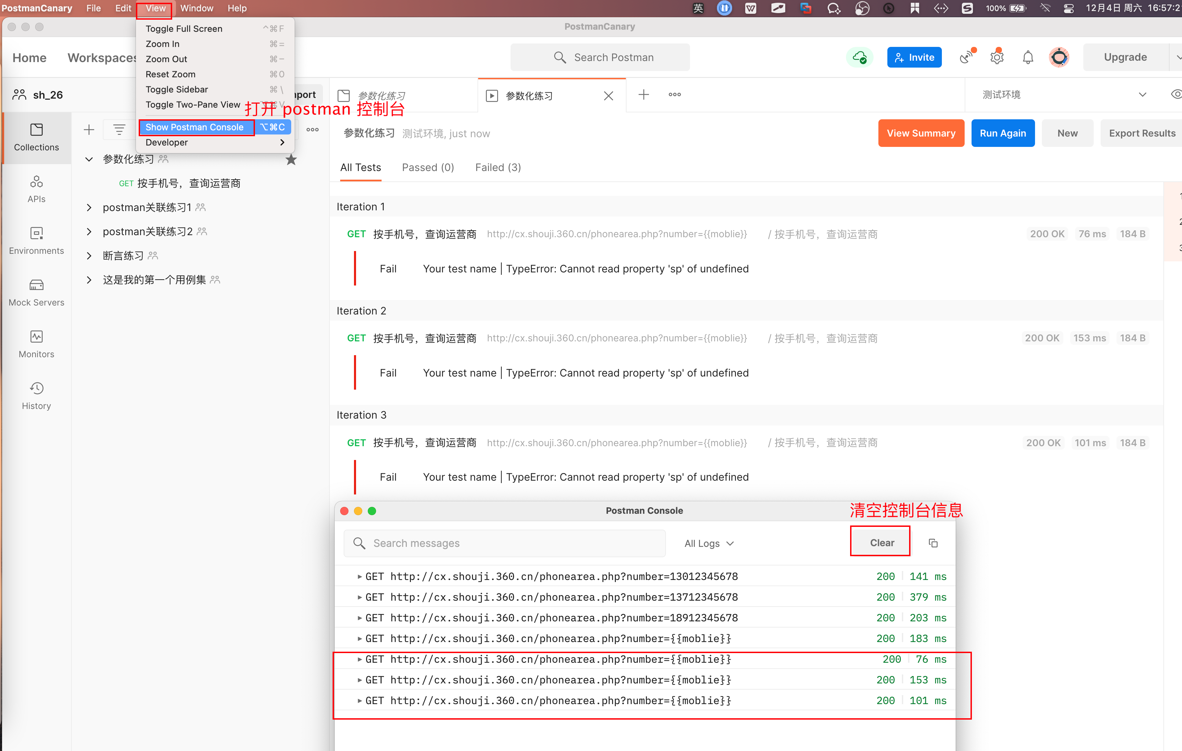This screenshot has width=1182, height=751.
Task: Switch to the Failed (3) tab
Action: click(498, 167)
